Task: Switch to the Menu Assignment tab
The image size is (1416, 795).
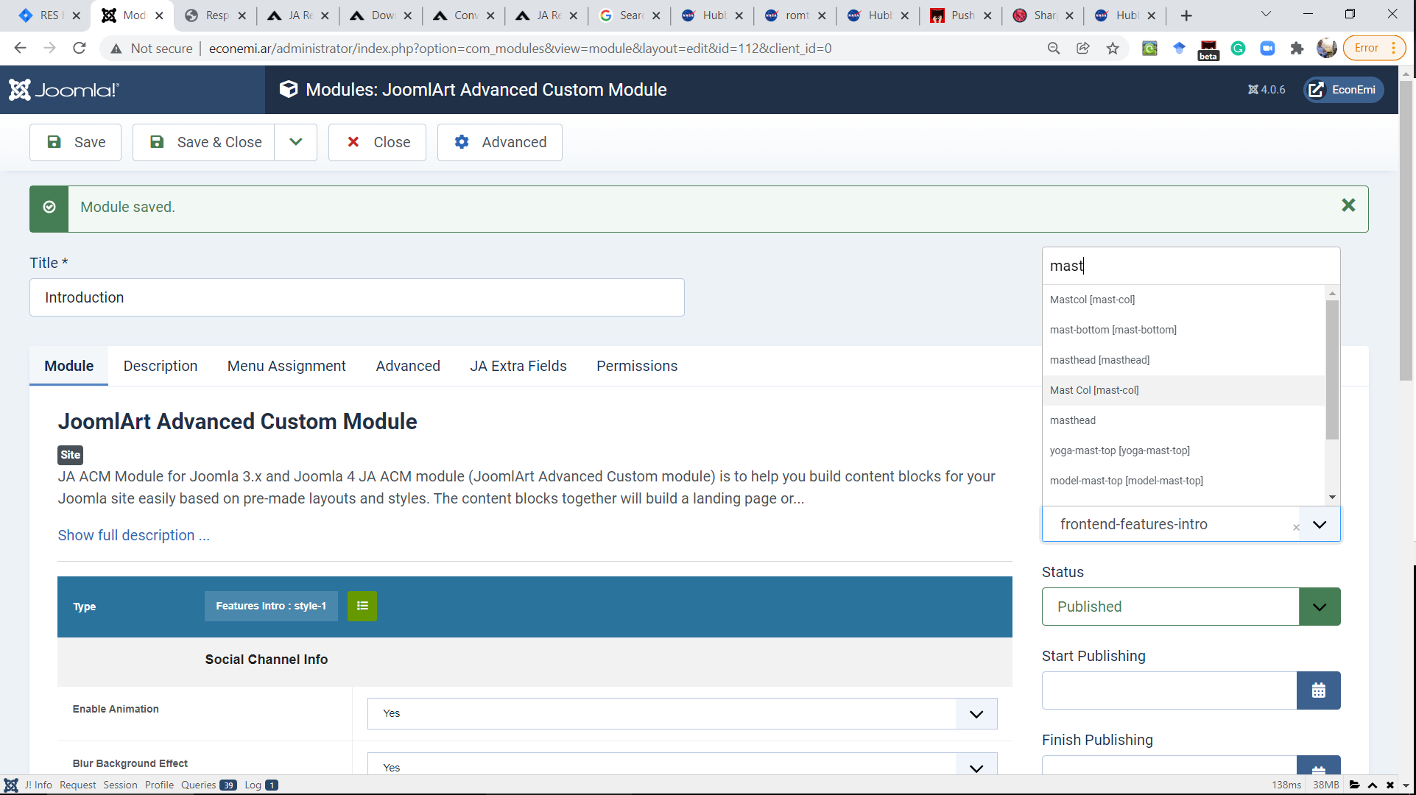Action: click(286, 366)
